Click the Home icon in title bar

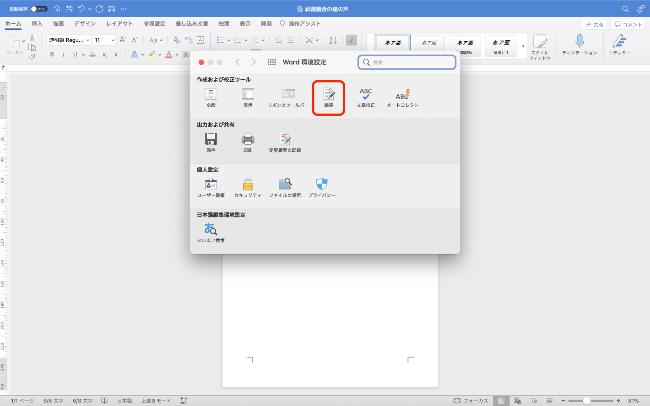pos(57,9)
